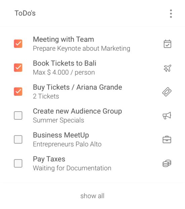
Task: Check the Business MeetUp checkbox
Action: 18,139
